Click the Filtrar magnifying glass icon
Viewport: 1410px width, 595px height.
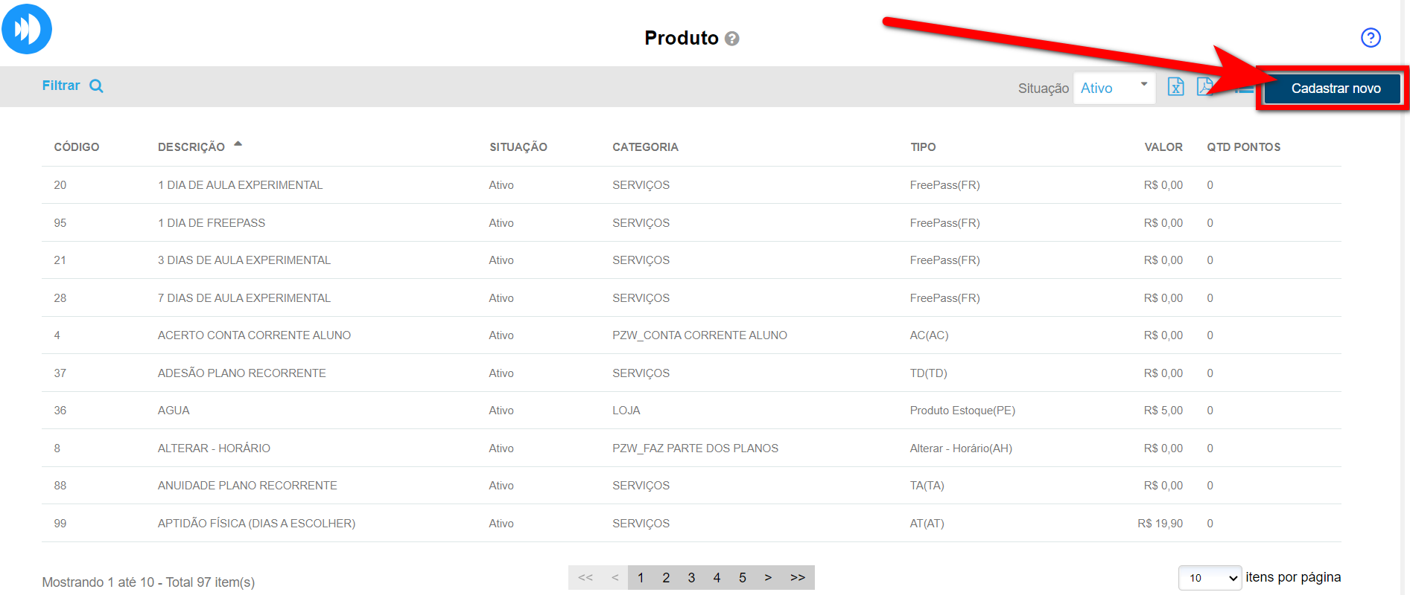[96, 86]
